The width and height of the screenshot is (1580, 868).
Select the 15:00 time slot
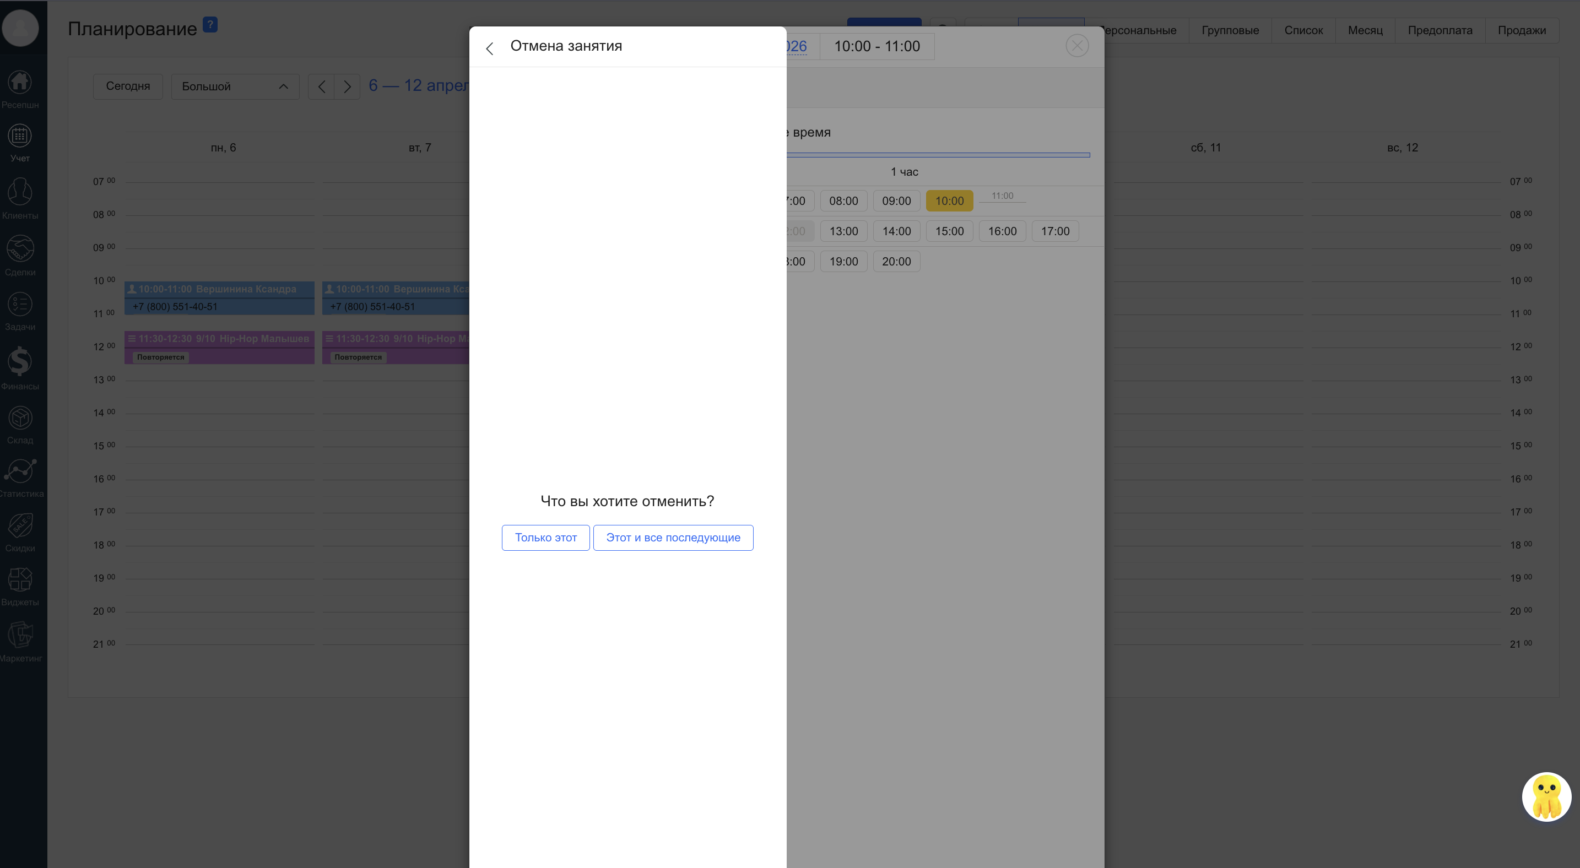pyautogui.click(x=949, y=232)
